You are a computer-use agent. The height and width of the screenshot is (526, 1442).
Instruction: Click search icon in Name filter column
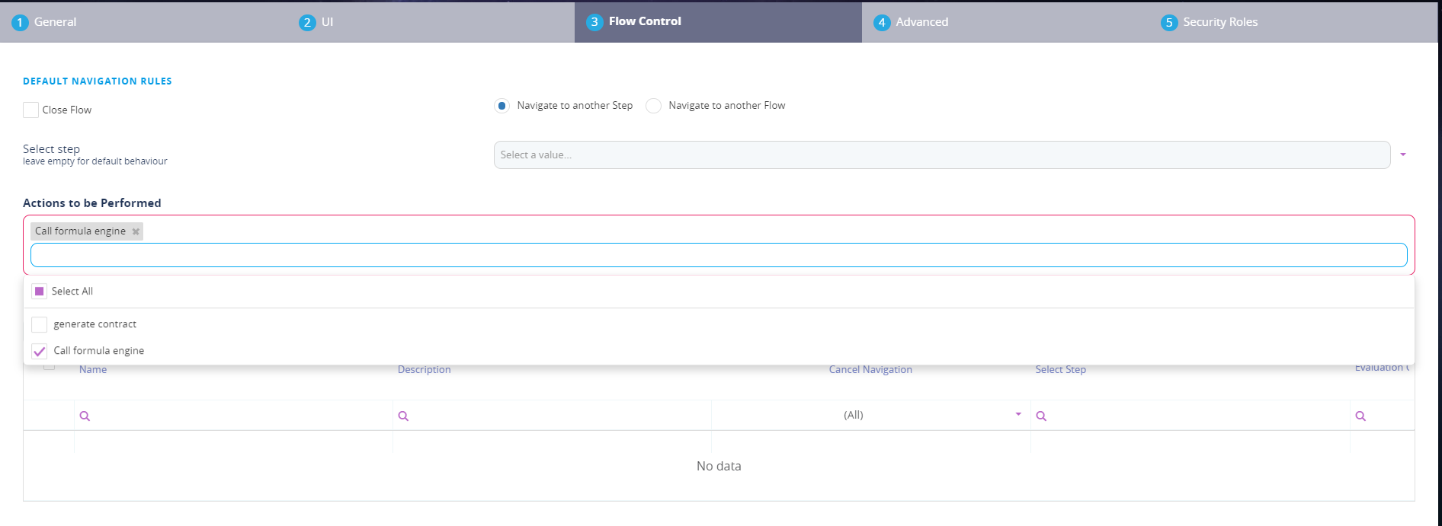85,416
